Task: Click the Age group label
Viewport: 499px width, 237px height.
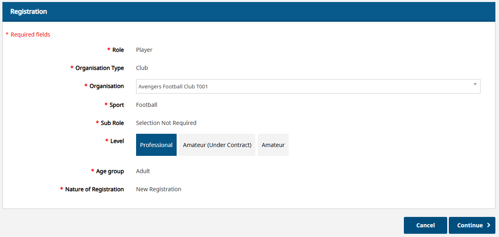Action: click(x=110, y=171)
